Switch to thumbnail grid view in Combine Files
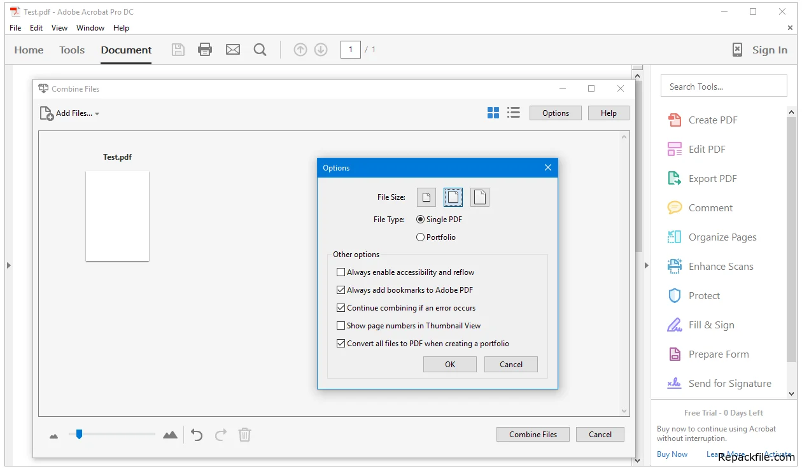Viewport: 802px width, 469px height. [493, 113]
